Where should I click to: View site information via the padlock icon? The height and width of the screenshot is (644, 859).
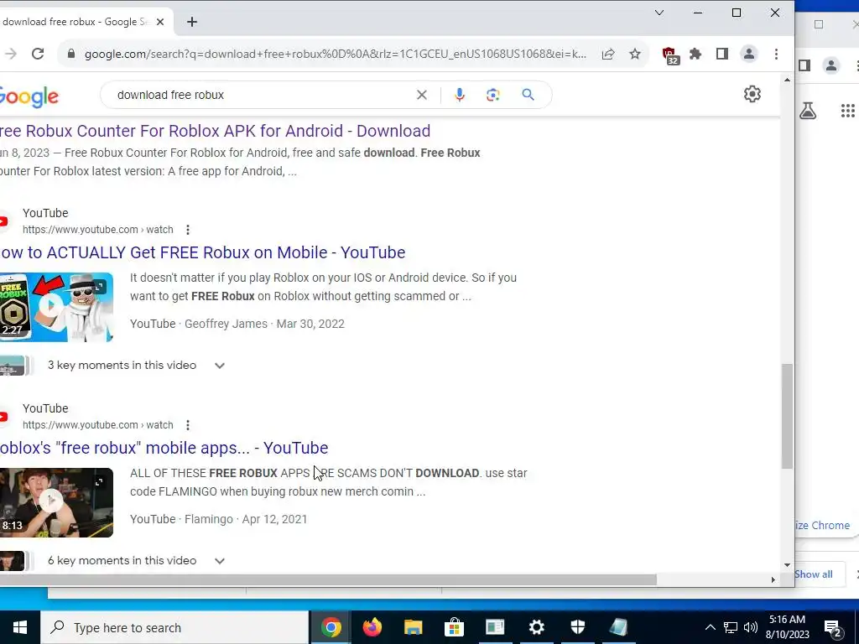pyautogui.click(x=70, y=54)
